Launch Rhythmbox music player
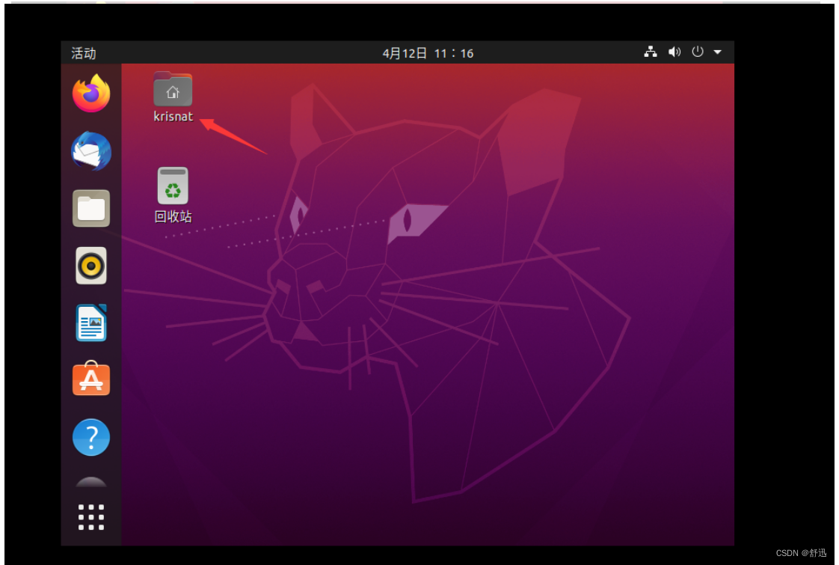This screenshot has height=565, width=839. click(x=90, y=266)
